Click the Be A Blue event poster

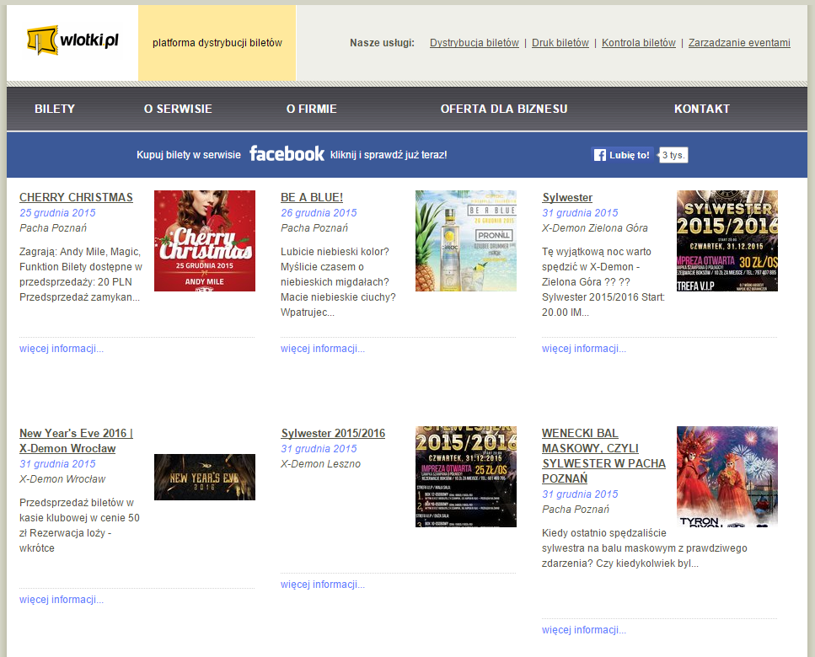(465, 241)
